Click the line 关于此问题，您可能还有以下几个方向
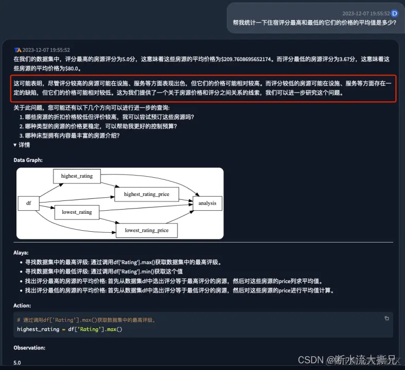The image size is (405, 370). pos(92,108)
